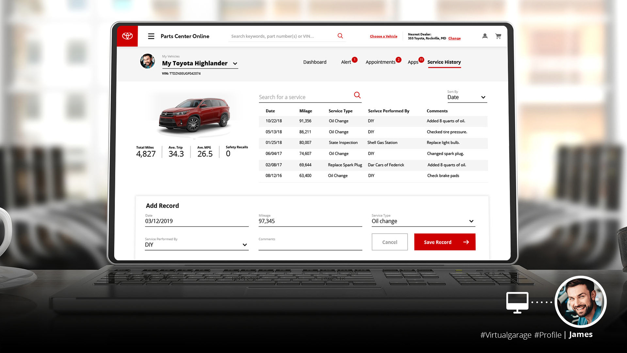Click the Choose a Vehicle link
This screenshot has width=627, height=353.
[383, 36]
